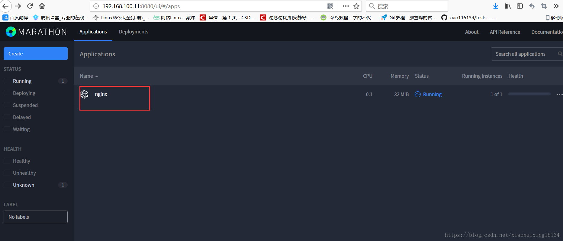Open 百度翻译 bookmark
Screen dimensions: 563x241
point(15,17)
